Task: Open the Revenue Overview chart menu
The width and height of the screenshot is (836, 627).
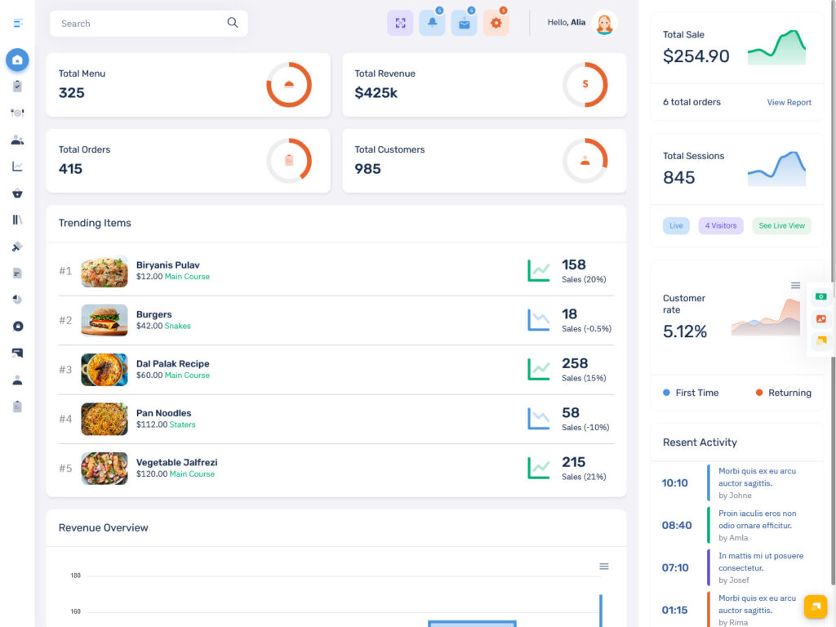Action: (604, 566)
